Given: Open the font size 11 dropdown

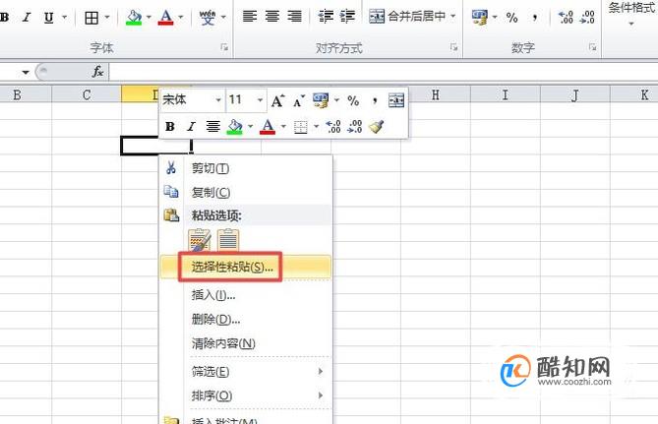Looking at the screenshot, I should [x=261, y=100].
